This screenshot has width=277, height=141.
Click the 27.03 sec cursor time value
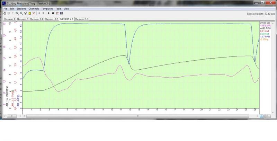(x=265, y=23)
